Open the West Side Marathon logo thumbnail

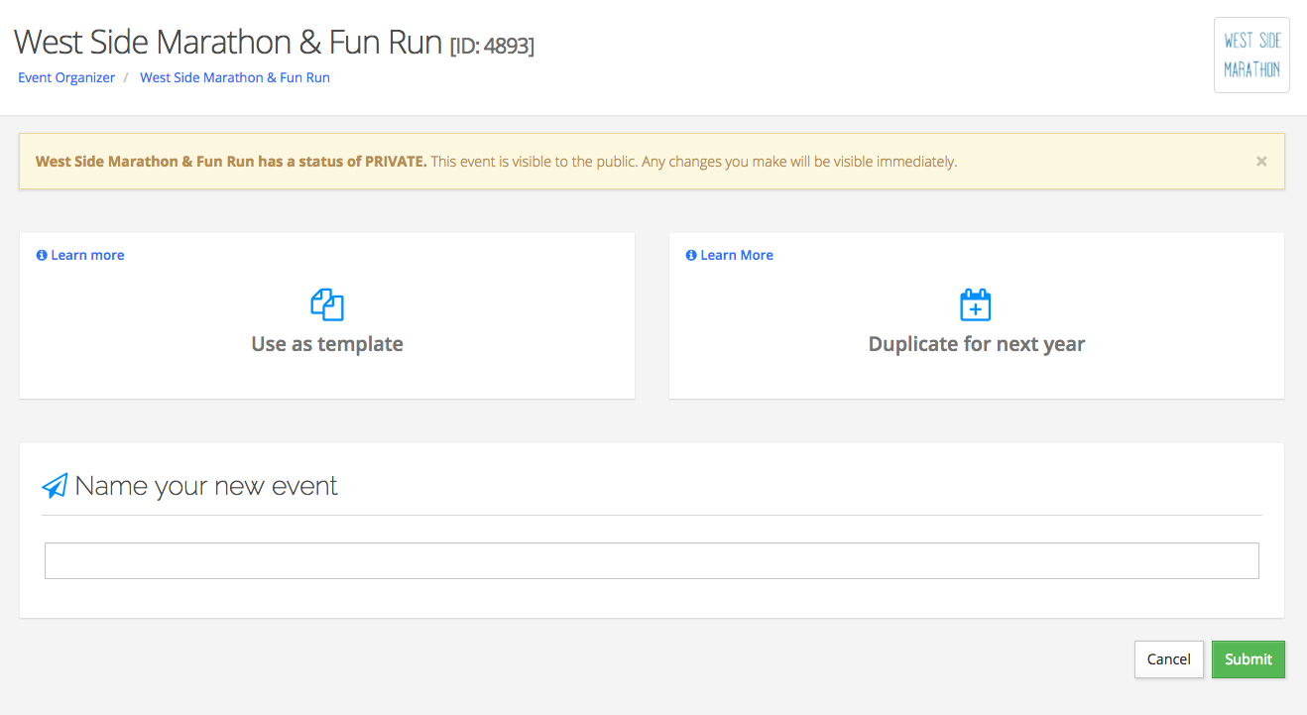1251,55
